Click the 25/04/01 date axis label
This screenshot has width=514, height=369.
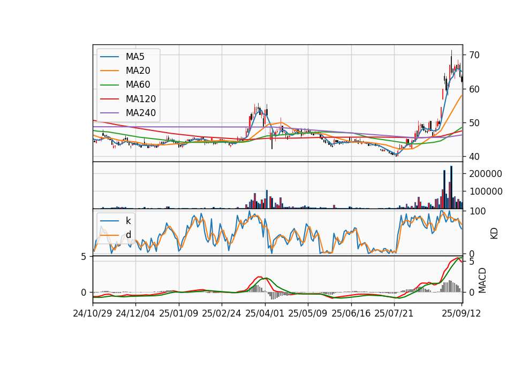pos(265,314)
